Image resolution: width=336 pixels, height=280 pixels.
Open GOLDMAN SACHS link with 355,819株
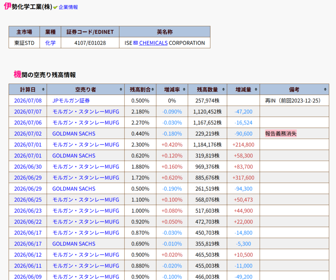pos(74,244)
